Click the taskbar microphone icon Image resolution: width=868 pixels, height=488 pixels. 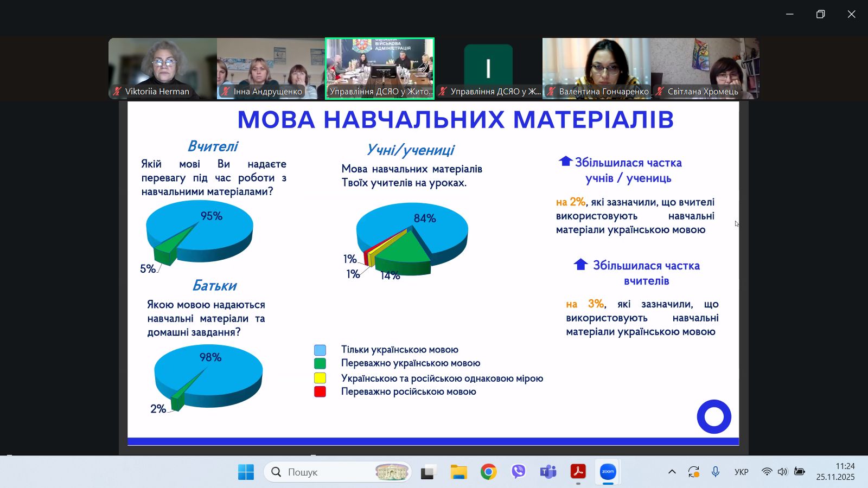[x=716, y=472]
